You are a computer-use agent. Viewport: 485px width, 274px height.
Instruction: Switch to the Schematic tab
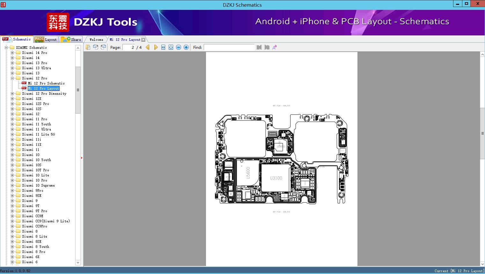coord(17,39)
